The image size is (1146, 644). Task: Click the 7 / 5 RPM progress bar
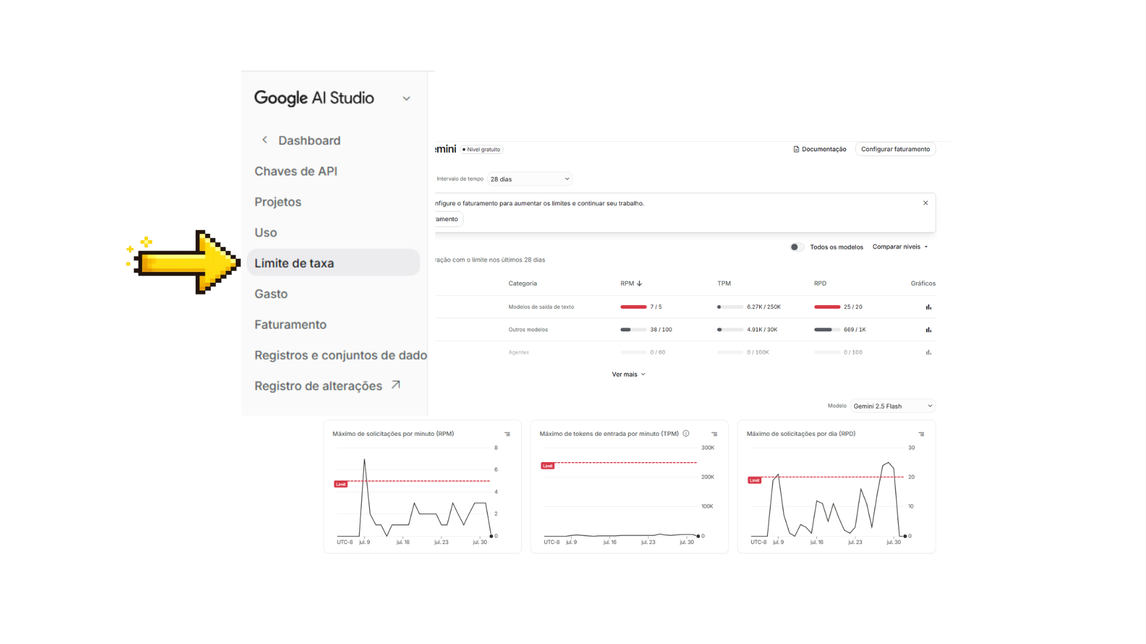633,307
